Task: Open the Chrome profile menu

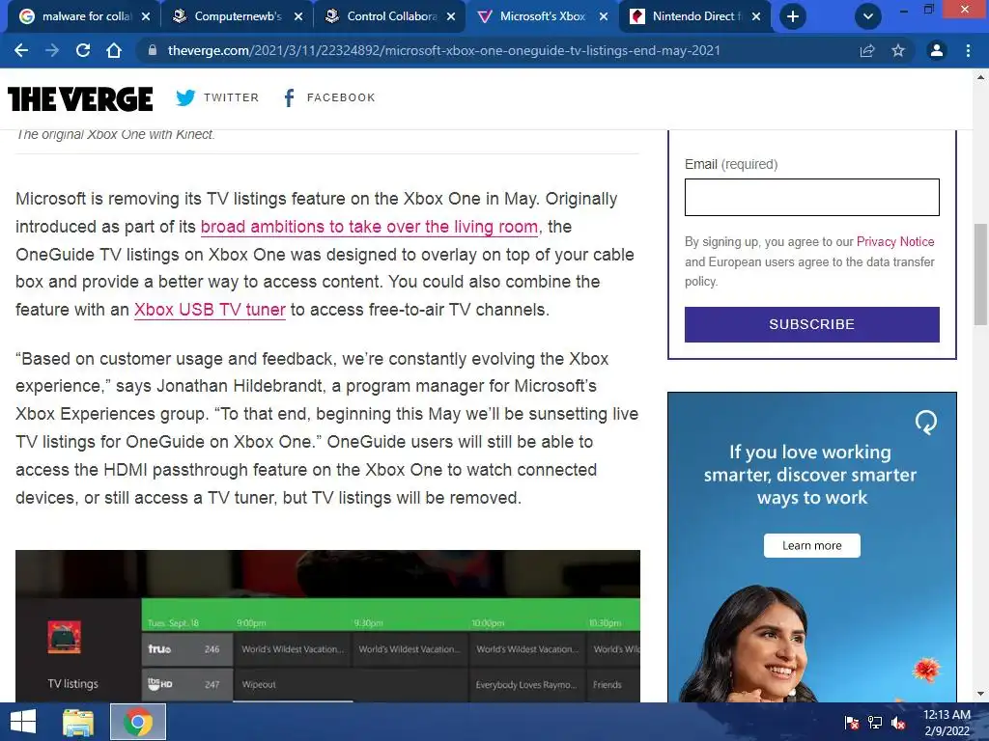Action: [937, 50]
